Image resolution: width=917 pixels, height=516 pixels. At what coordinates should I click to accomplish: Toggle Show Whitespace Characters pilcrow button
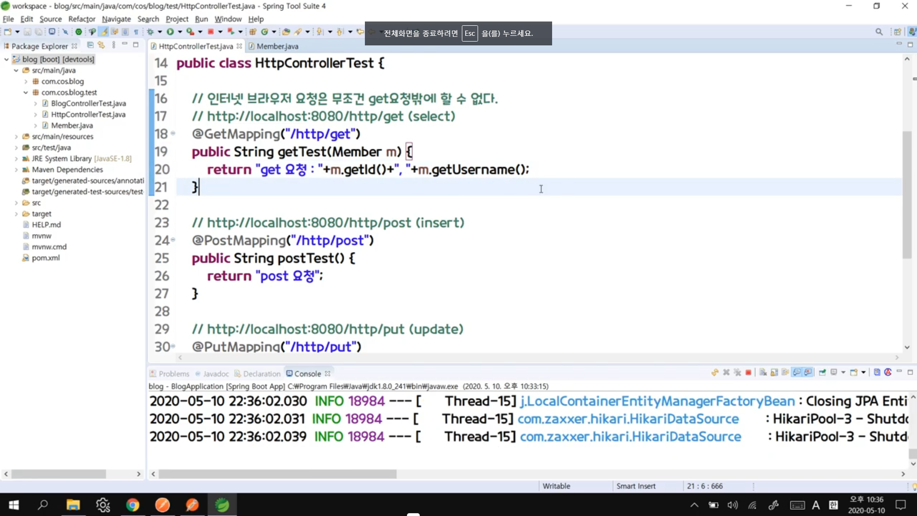click(136, 32)
